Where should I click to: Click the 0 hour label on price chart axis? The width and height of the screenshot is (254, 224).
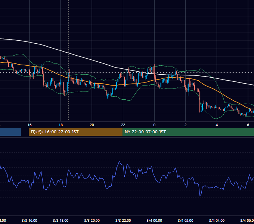click(x=154, y=125)
